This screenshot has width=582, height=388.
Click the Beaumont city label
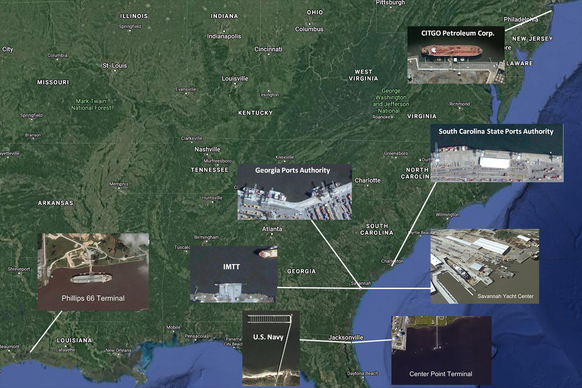pyautogui.click(x=10, y=347)
